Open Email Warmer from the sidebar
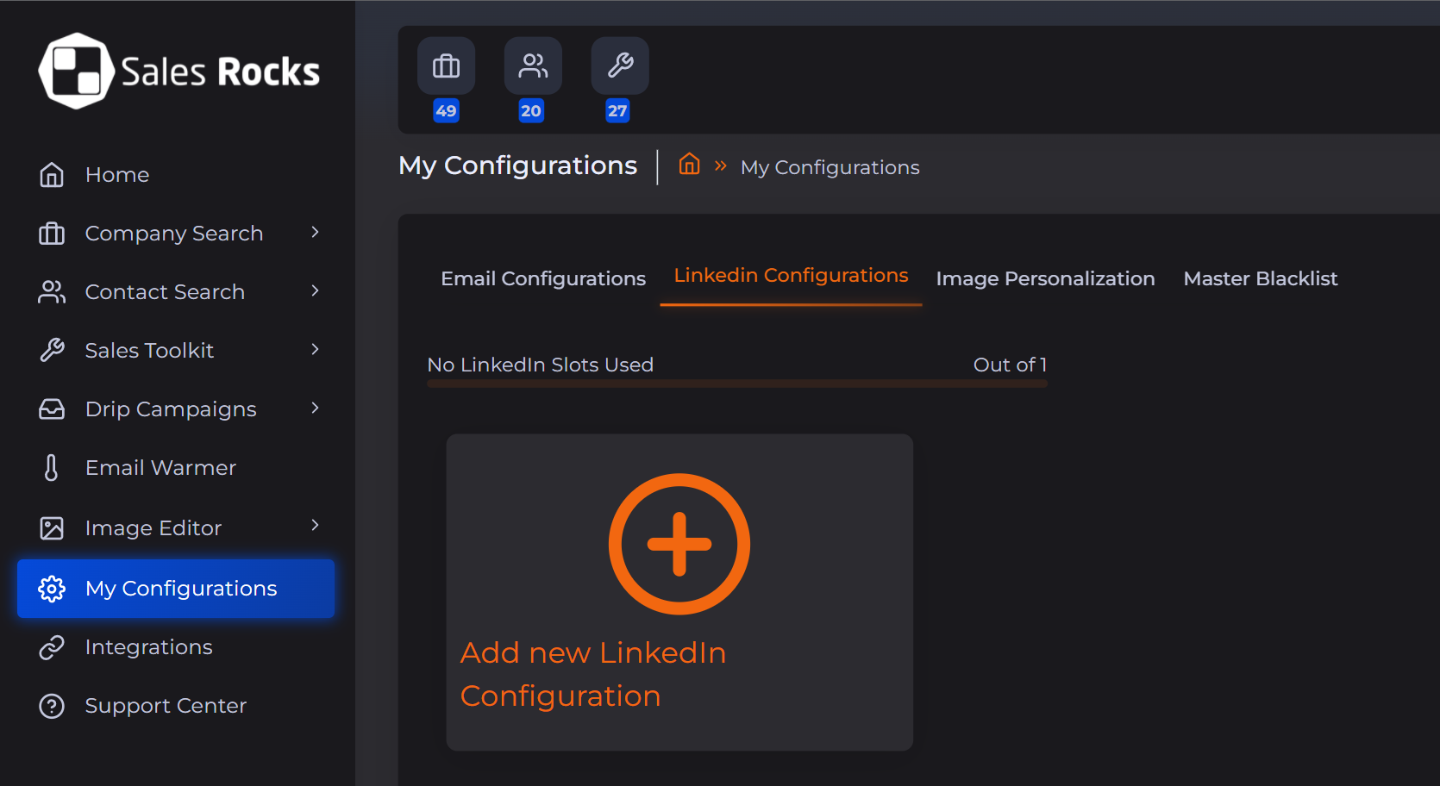 pyautogui.click(x=160, y=468)
